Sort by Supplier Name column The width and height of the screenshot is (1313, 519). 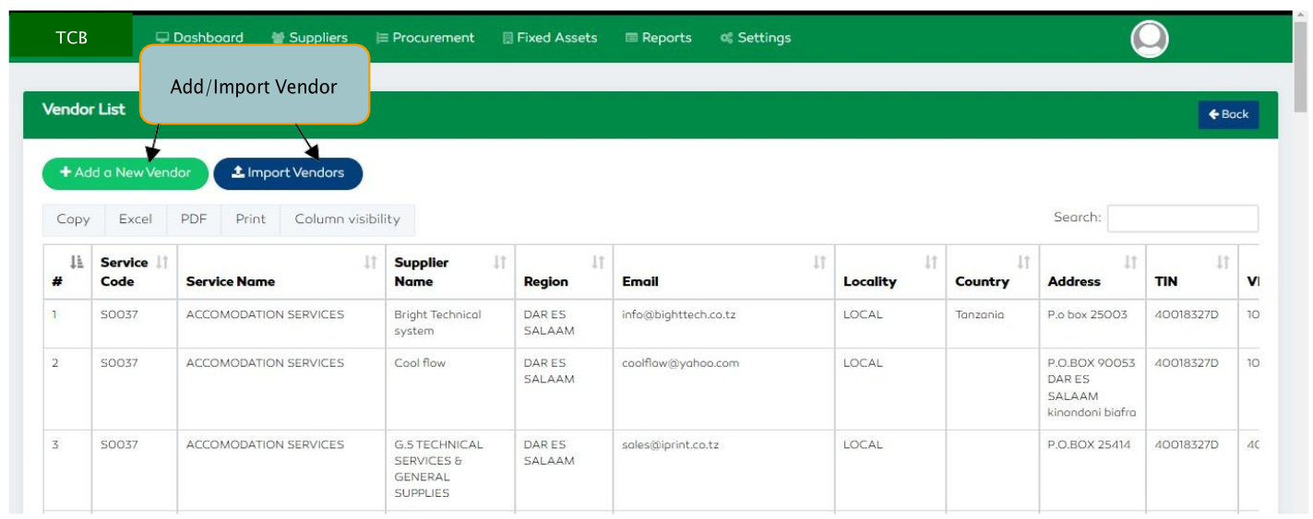tap(450, 272)
